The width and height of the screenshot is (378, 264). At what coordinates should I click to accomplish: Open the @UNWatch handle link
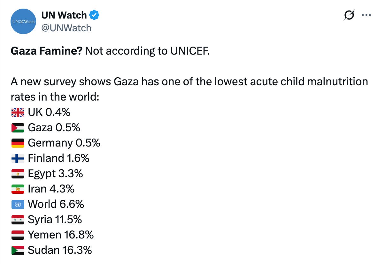point(66,28)
